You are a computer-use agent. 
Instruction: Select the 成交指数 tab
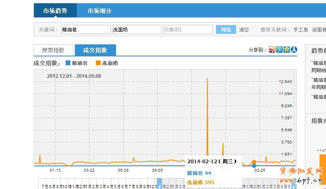point(95,50)
